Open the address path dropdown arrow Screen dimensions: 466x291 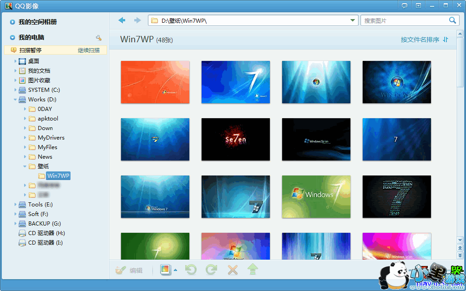[353, 20]
